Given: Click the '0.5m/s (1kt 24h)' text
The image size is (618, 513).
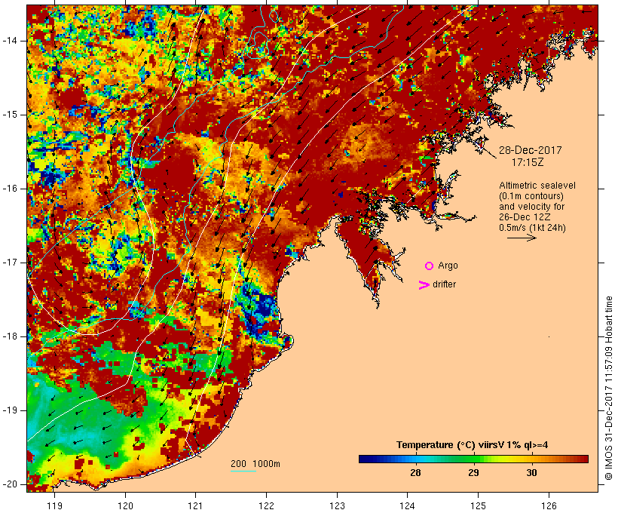Looking at the screenshot, I should (x=532, y=228).
